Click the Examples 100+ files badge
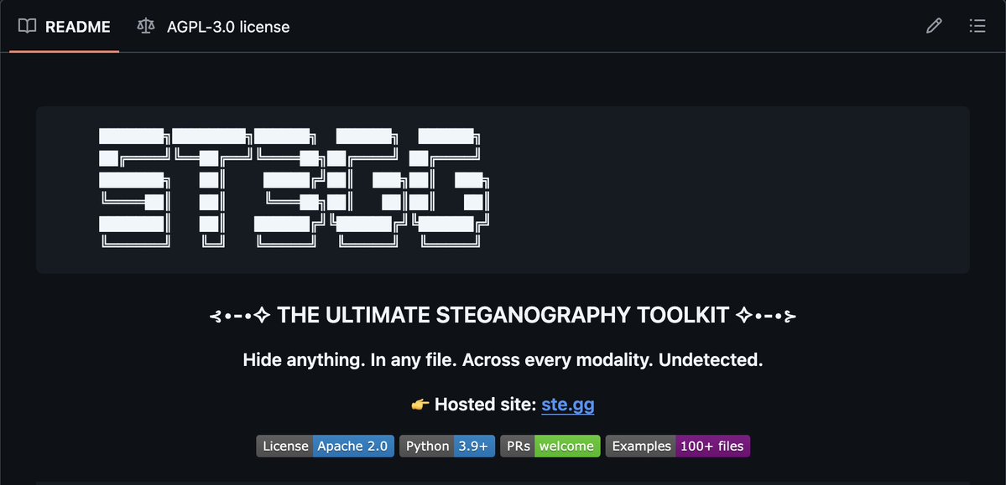 [677, 446]
